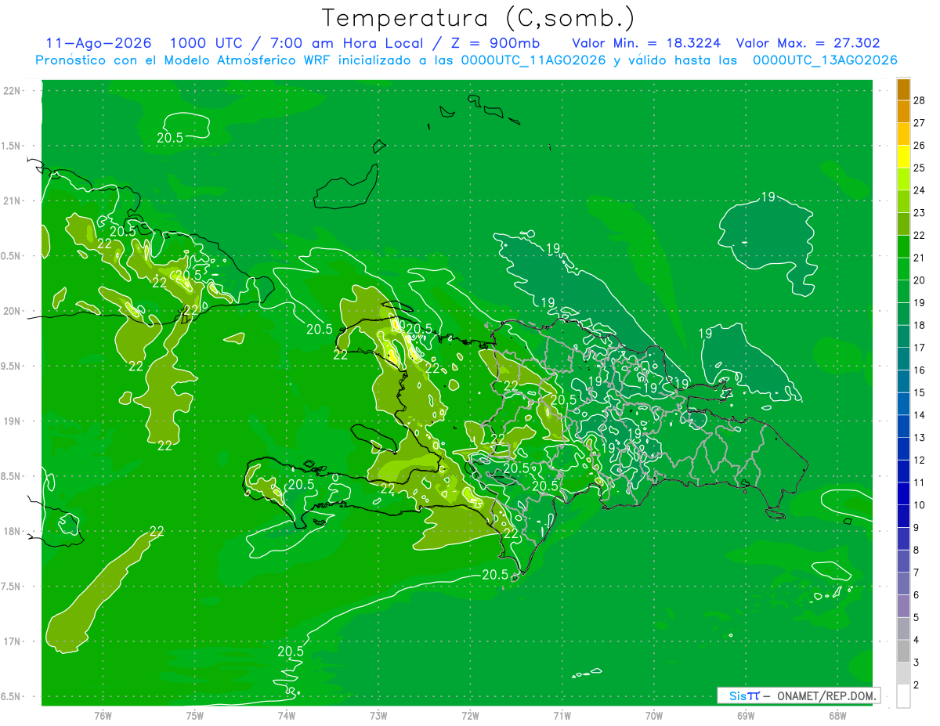Click the "Valor Max. = 27.302" value
940x726 pixels.
(x=808, y=43)
